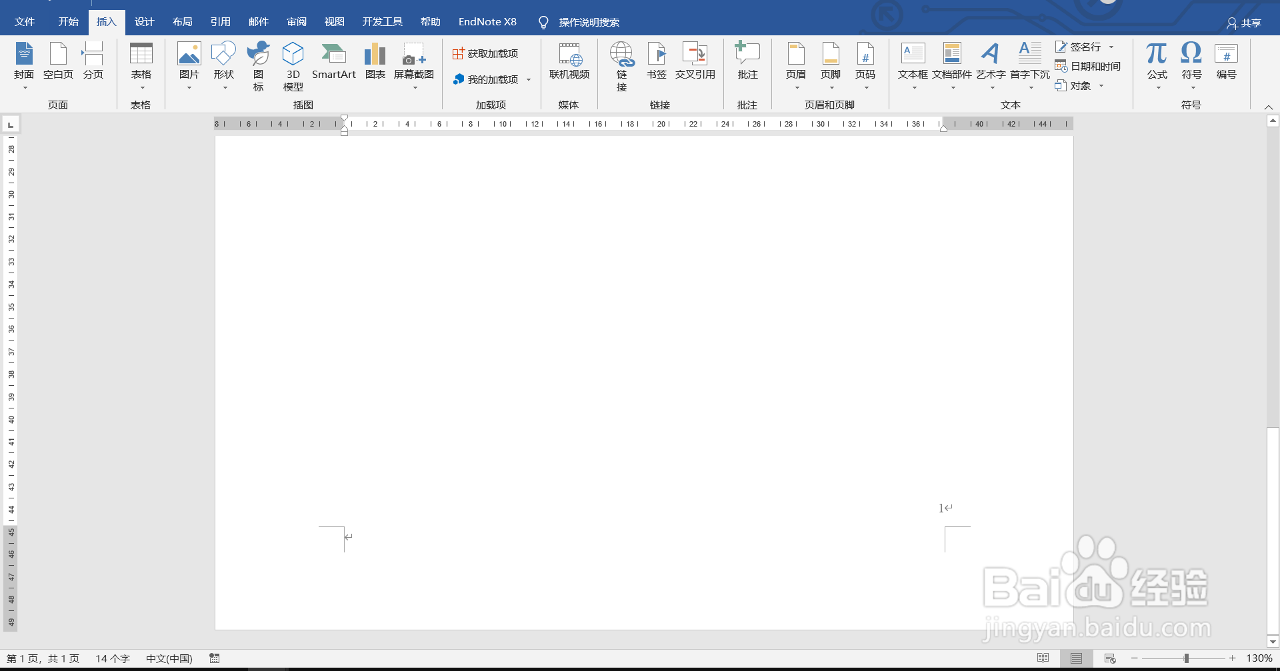Expand the object (对象) dropdown arrow

tap(1101, 85)
